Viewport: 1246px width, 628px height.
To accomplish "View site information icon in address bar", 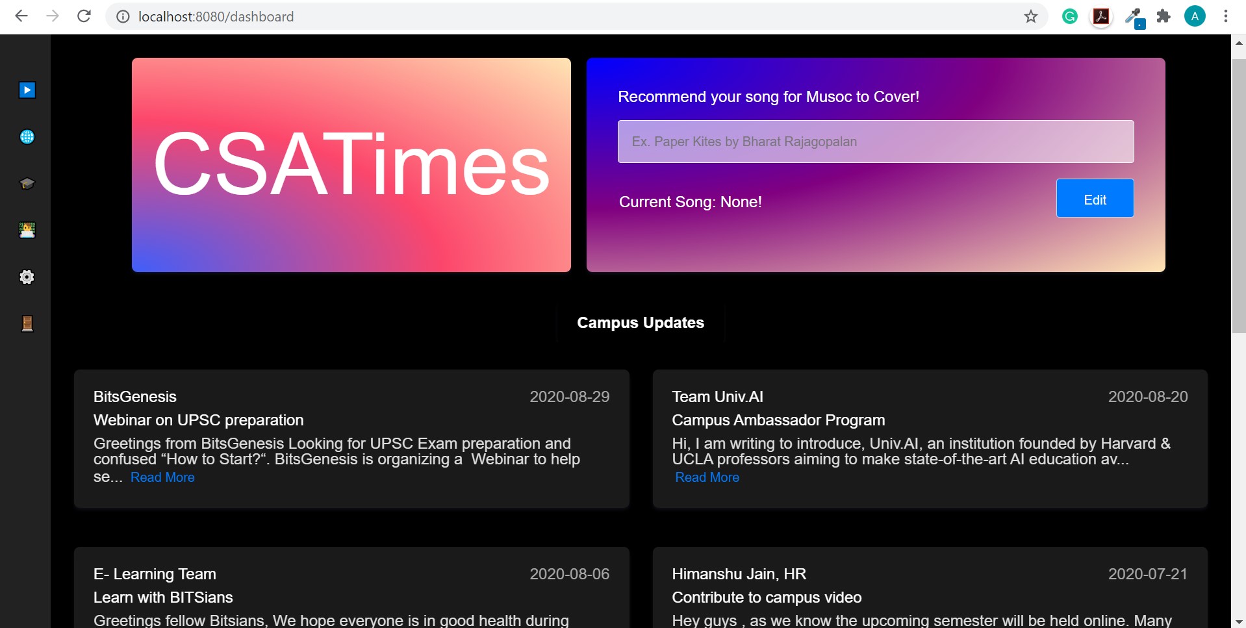I will pyautogui.click(x=123, y=16).
